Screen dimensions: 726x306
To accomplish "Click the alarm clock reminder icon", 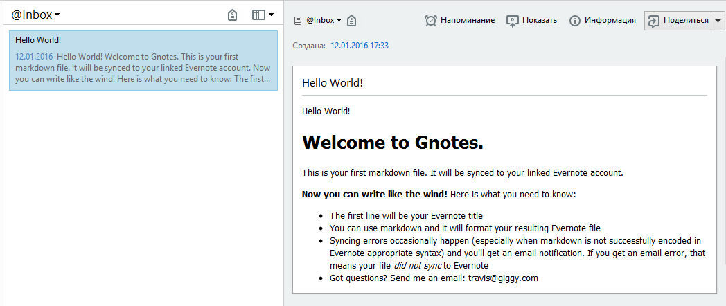I will pyautogui.click(x=431, y=20).
